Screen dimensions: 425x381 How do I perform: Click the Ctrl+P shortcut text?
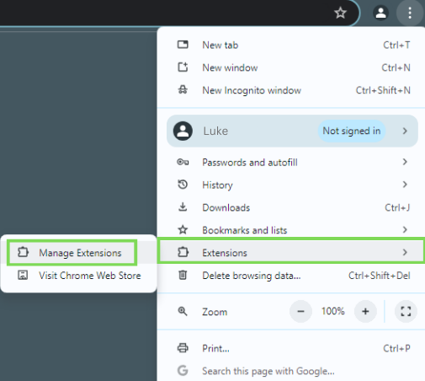pos(396,348)
